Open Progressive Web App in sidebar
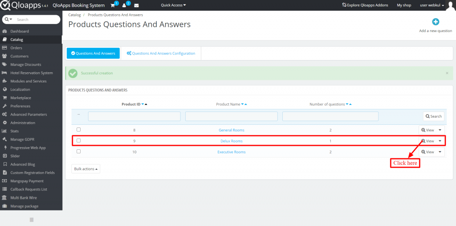Viewport: 456px width, 226px height. (x=28, y=148)
